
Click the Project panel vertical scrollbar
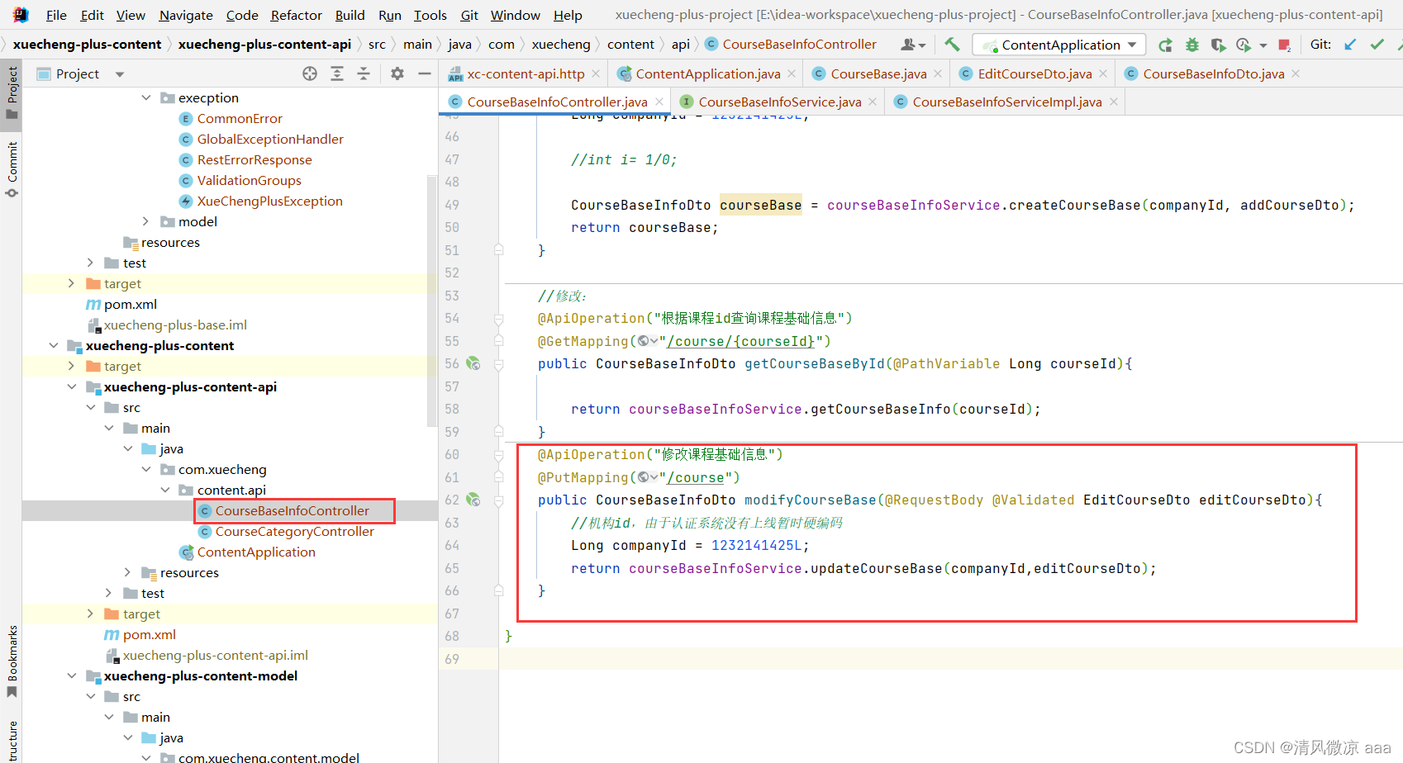[431, 301]
